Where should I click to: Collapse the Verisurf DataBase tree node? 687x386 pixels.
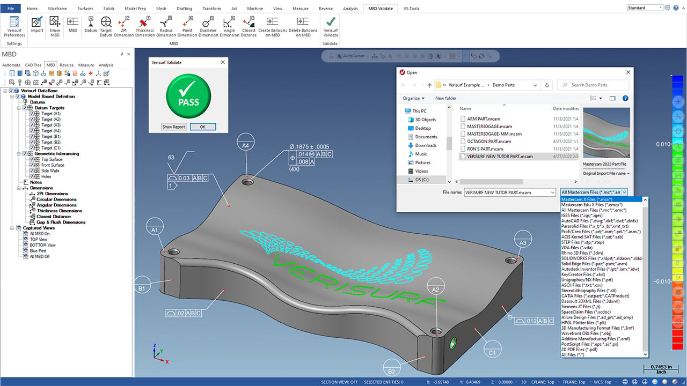[x=5, y=91]
